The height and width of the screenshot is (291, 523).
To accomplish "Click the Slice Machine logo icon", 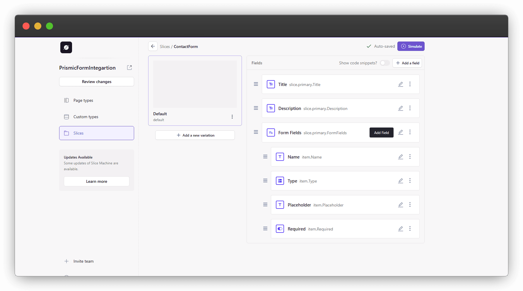I will pyautogui.click(x=66, y=47).
